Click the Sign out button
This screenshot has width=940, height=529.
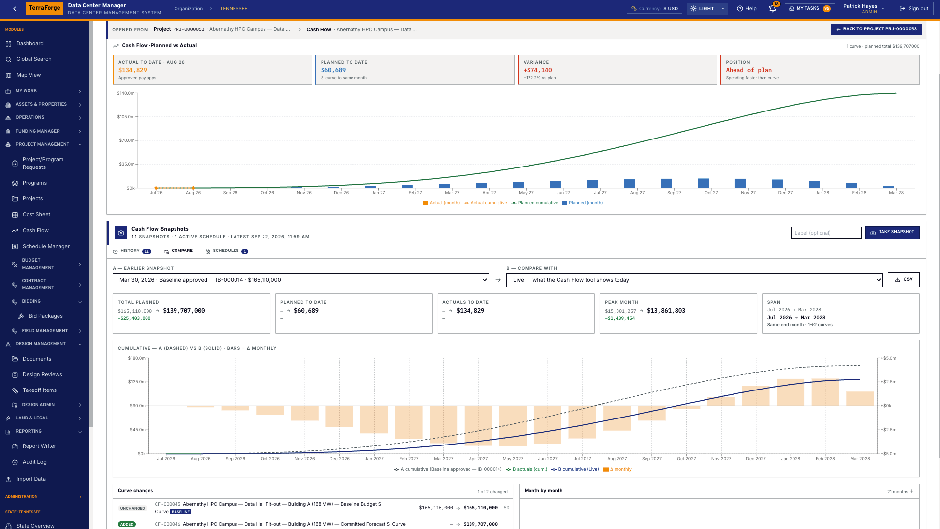click(x=913, y=8)
